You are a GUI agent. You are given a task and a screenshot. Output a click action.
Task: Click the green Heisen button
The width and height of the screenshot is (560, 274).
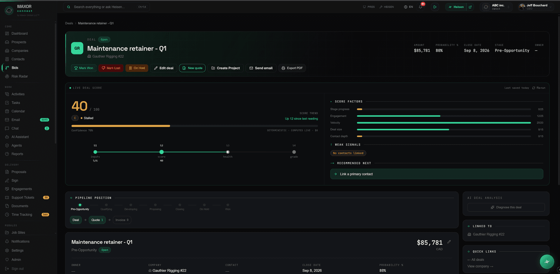(456, 7)
